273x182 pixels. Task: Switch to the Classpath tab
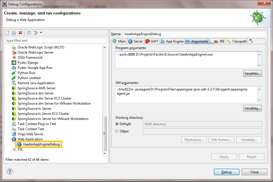[237, 41]
